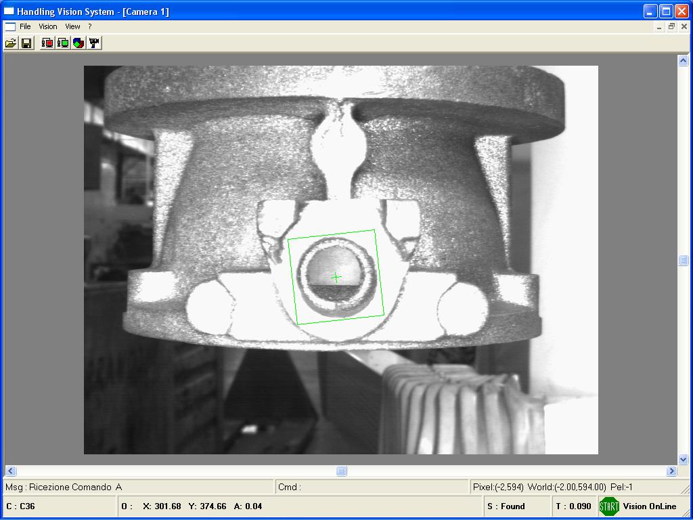Click the open folder toolbar icon

11,43
